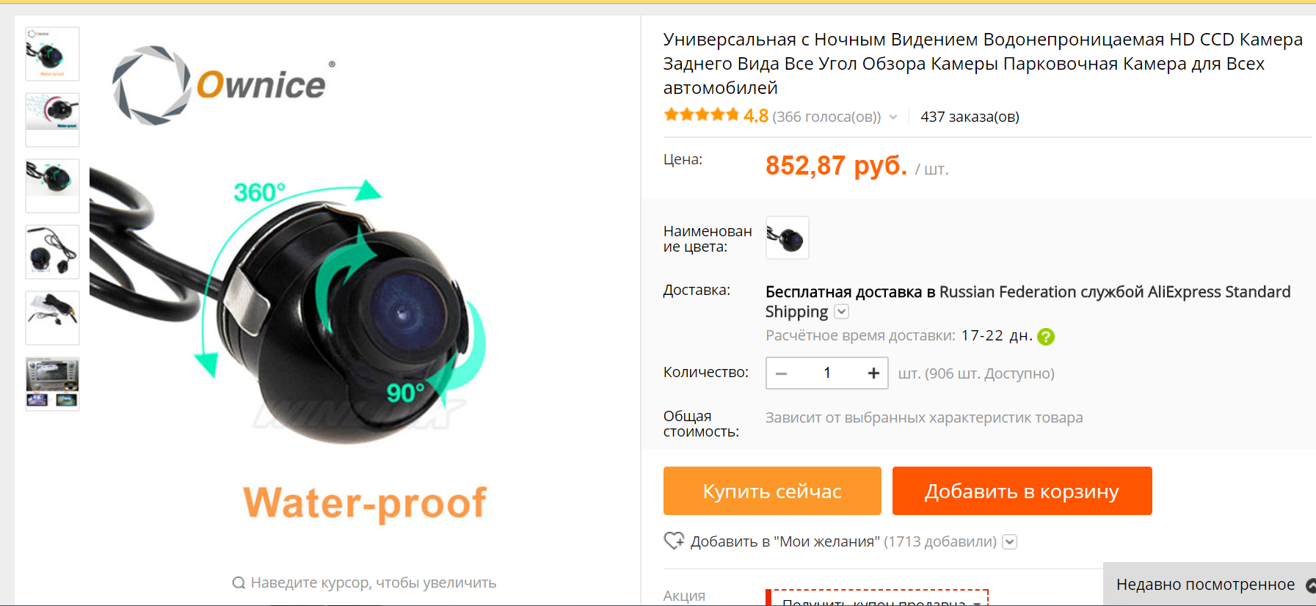Open the Недавно просмотренное tab
The width and height of the screenshot is (1316, 606).
pos(1205,585)
